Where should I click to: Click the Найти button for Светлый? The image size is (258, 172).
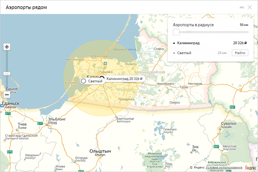(240, 53)
